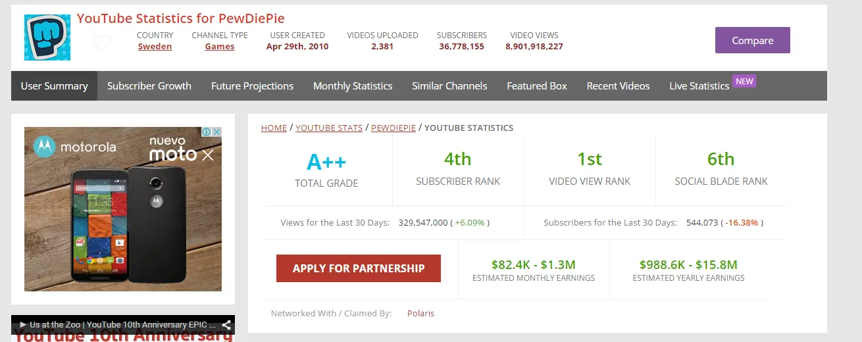The height and width of the screenshot is (342, 862).
Task: Click the NEW badge beside Live Statistics
Action: click(x=744, y=82)
